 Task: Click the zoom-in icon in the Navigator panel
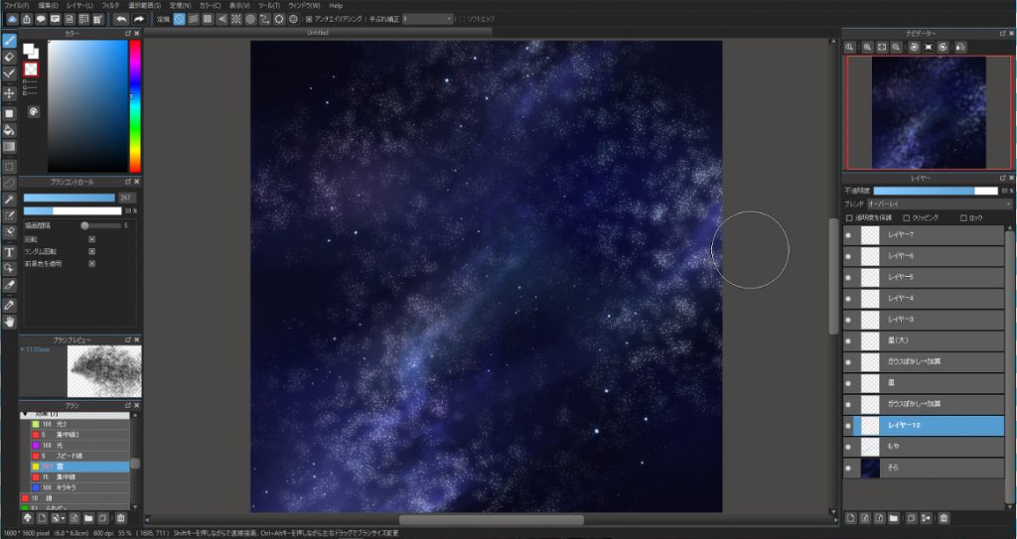pyautogui.click(x=867, y=47)
